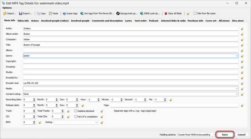Click into the Title field
This screenshot has height=139, width=251.
(x=131, y=45)
